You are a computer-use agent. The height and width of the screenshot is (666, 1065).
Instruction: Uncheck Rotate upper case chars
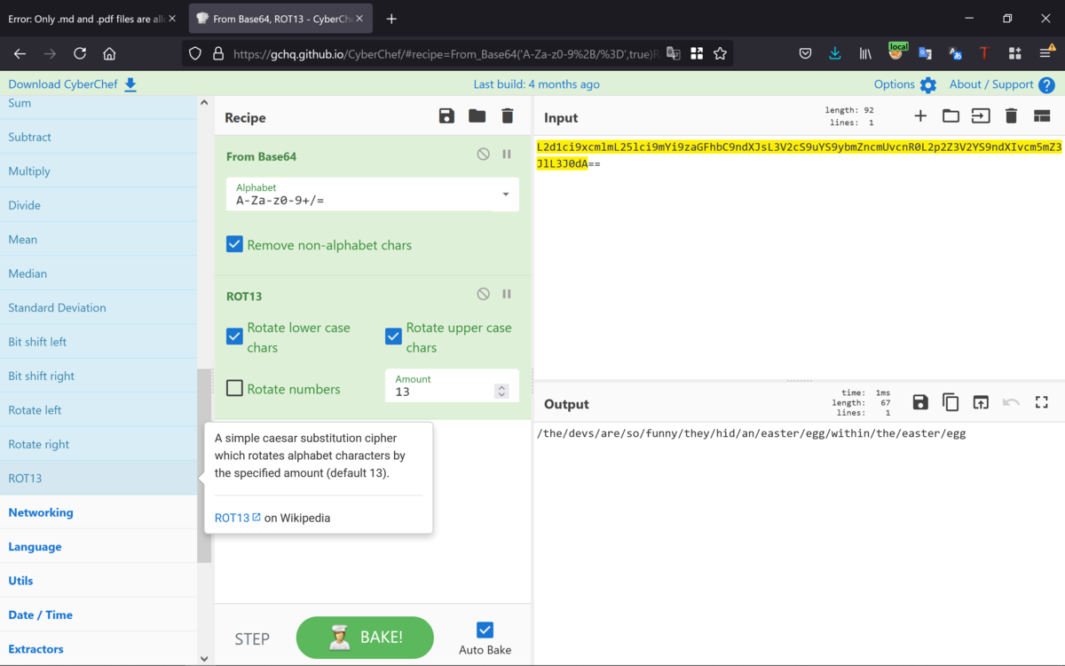(393, 337)
